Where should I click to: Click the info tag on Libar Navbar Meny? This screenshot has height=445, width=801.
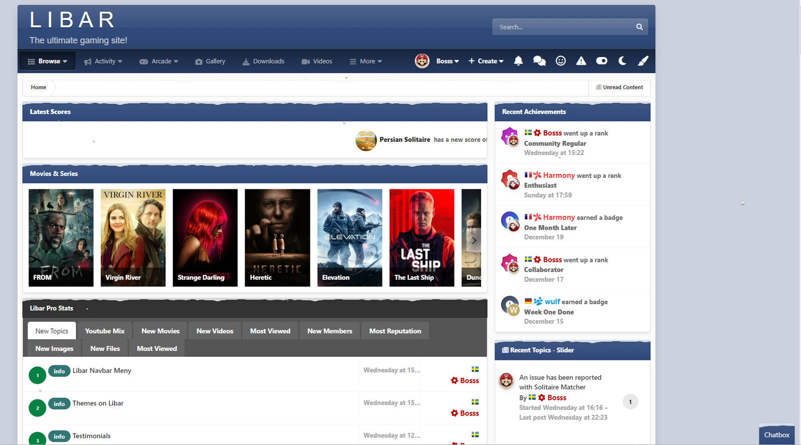(x=59, y=371)
